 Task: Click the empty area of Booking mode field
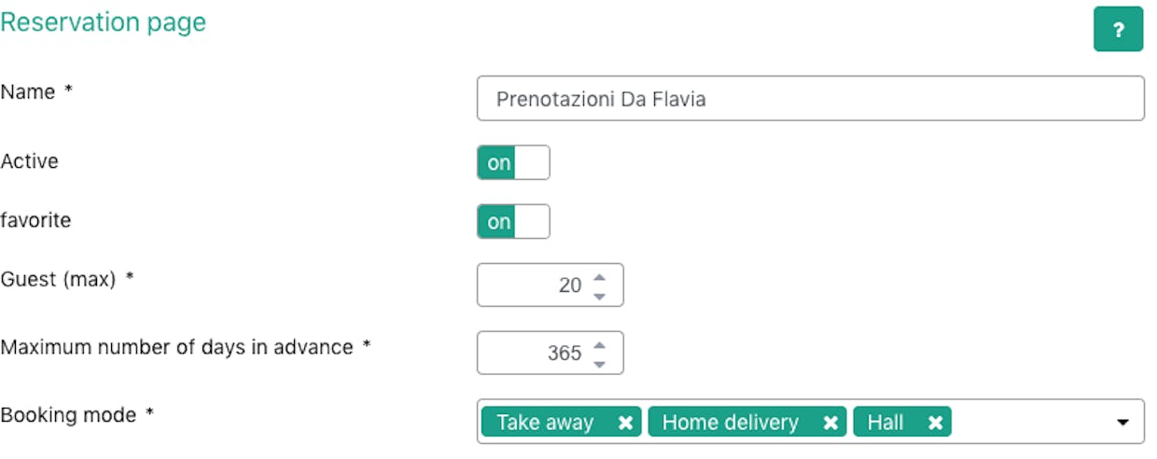tap(1031, 423)
